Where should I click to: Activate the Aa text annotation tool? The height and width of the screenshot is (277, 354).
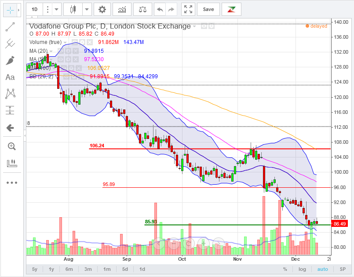tap(10, 77)
